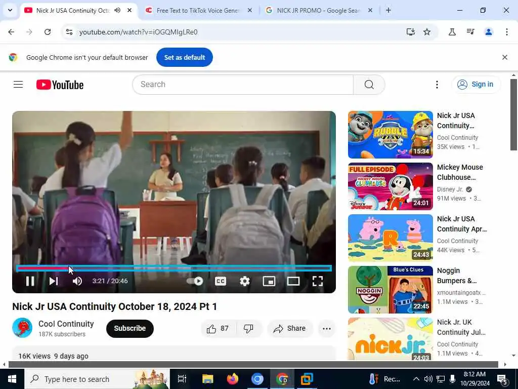Enter full screen mode
Image resolution: width=518 pixels, height=389 pixels.
(318, 281)
